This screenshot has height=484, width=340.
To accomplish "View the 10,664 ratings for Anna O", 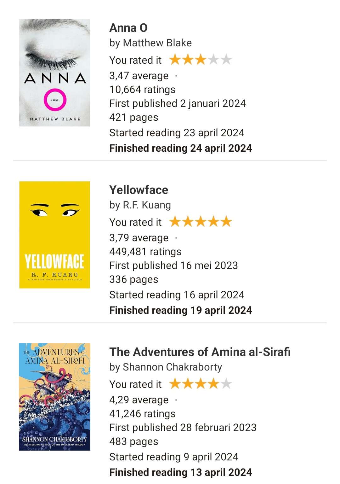I will coord(142,90).
